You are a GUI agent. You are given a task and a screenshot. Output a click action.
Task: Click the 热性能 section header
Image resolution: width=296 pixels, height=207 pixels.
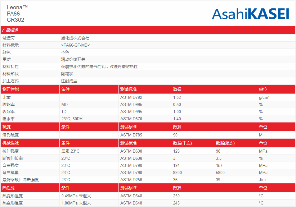pyautogui.click(x=8, y=188)
